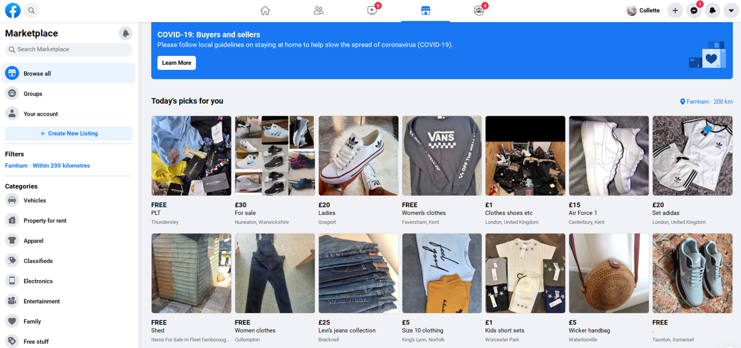Open Groups in Marketplace sidebar
This screenshot has width=741, height=348.
pos(69,93)
